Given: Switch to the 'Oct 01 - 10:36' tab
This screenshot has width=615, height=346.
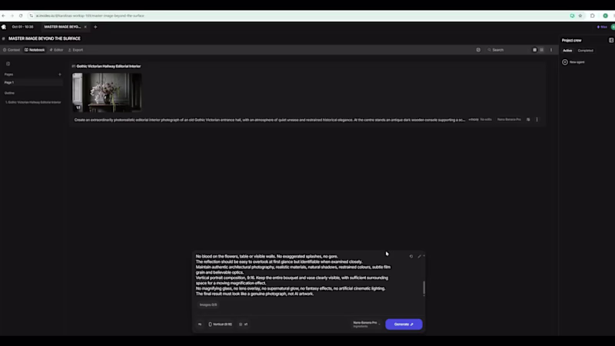Looking at the screenshot, I should point(23,27).
